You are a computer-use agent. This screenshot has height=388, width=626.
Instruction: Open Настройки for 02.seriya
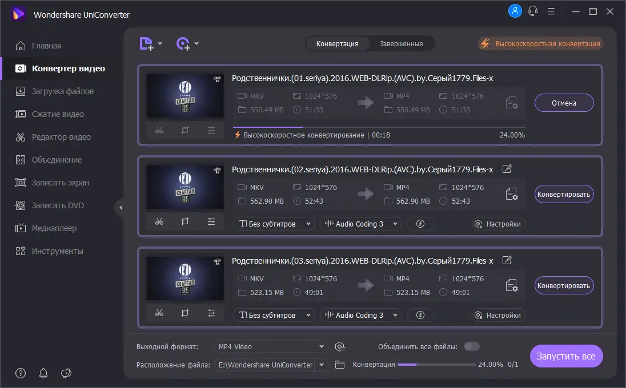(x=497, y=224)
